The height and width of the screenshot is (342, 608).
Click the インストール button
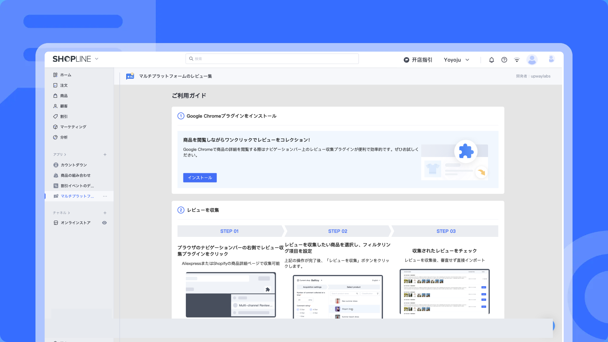tap(200, 178)
